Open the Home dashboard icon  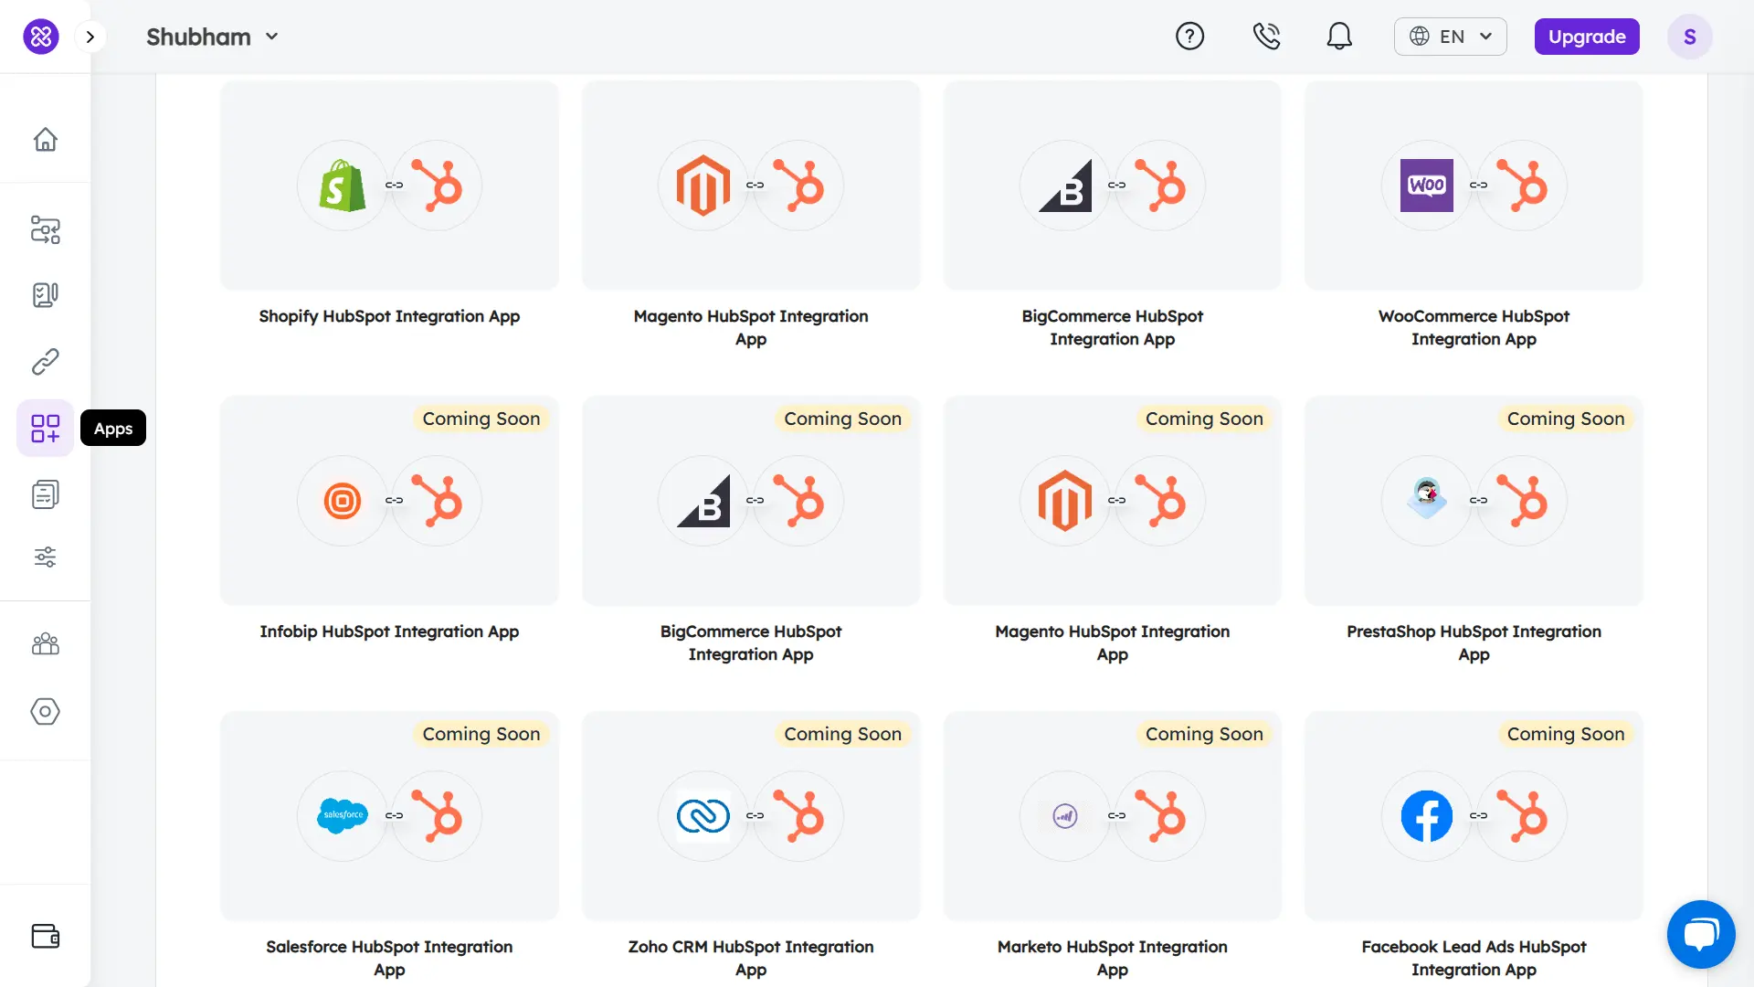coord(45,139)
